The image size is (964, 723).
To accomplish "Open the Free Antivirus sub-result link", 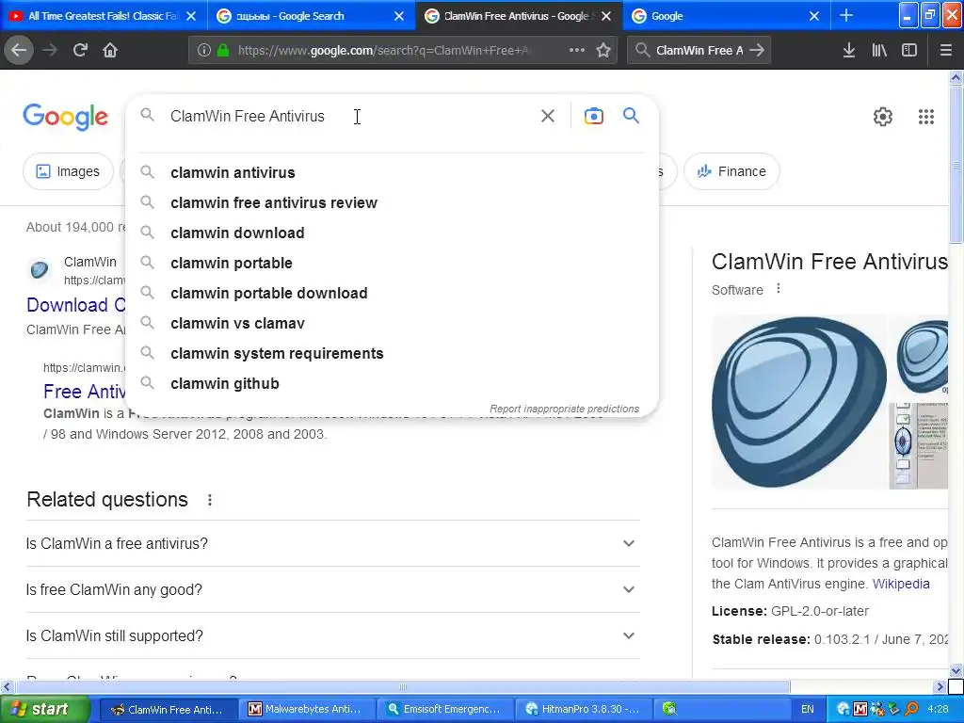I will (x=84, y=392).
